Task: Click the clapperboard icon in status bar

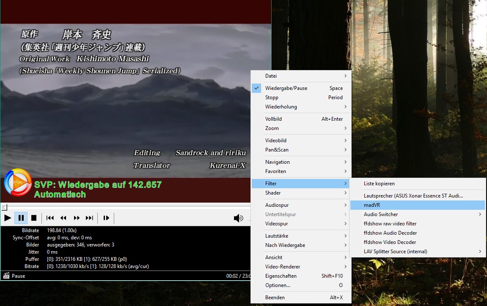Action: tap(6, 276)
